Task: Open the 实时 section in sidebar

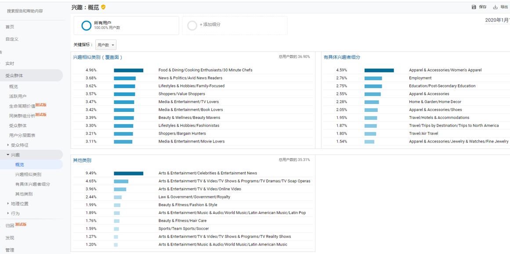Action: click(10, 64)
